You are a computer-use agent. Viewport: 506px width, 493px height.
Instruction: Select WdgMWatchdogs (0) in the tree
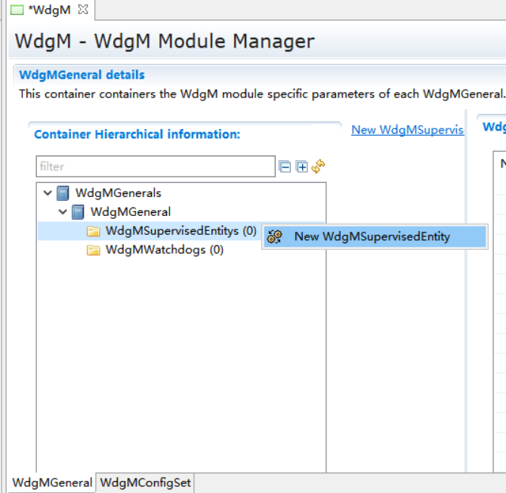tap(165, 250)
